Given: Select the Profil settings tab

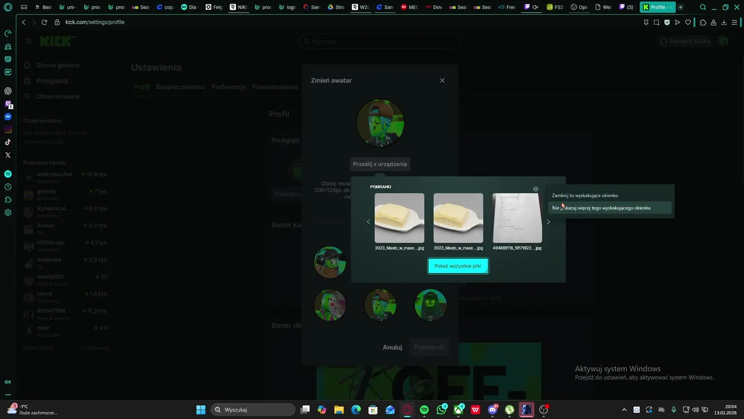Looking at the screenshot, I should pyautogui.click(x=142, y=87).
